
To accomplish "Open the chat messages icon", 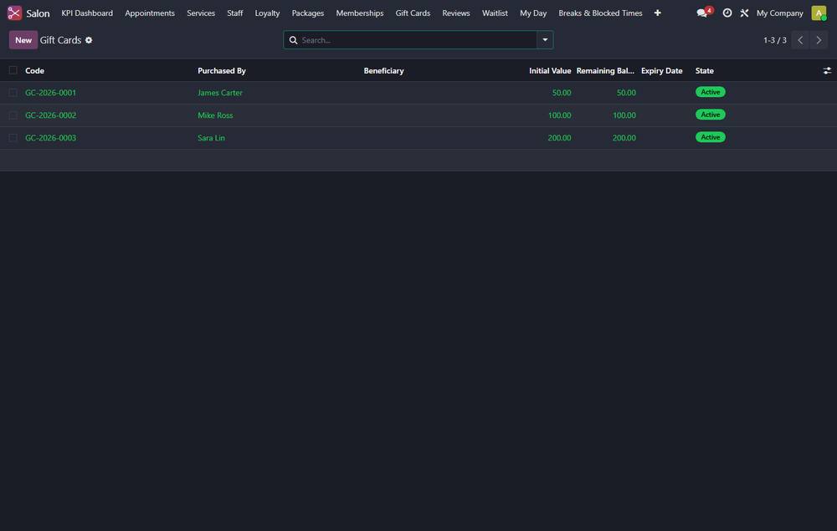I will point(702,13).
